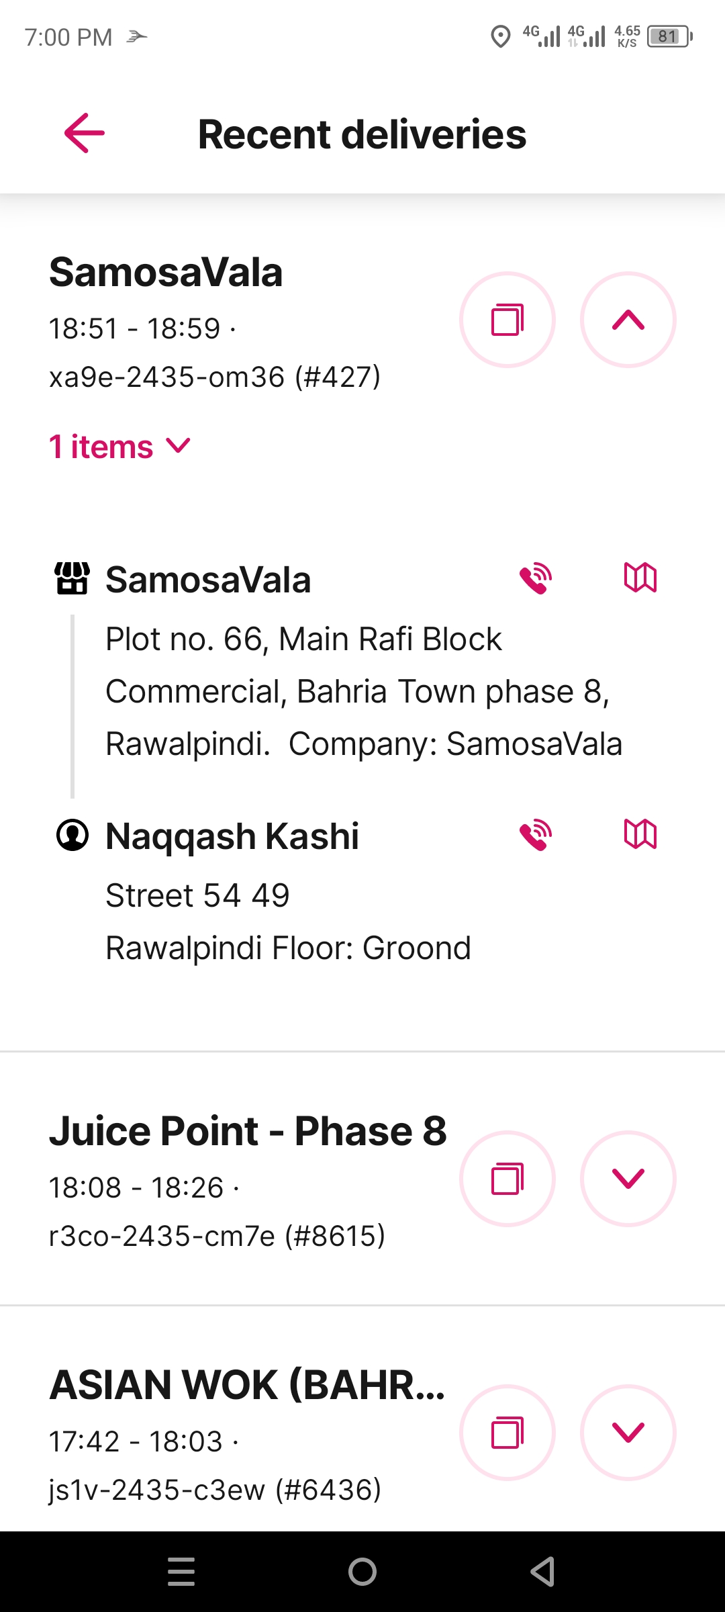Select the SamosaVala store icon
This screenshot has height=1612, width=725.
coord(72,578)
